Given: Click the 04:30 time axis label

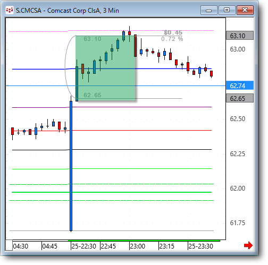Looking at the screenshot, I should [x=21, y=246].
